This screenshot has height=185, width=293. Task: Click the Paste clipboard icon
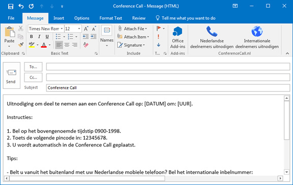coord(10,32)
